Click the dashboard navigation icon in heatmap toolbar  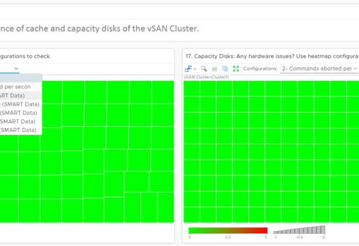[x=188, y=69]
